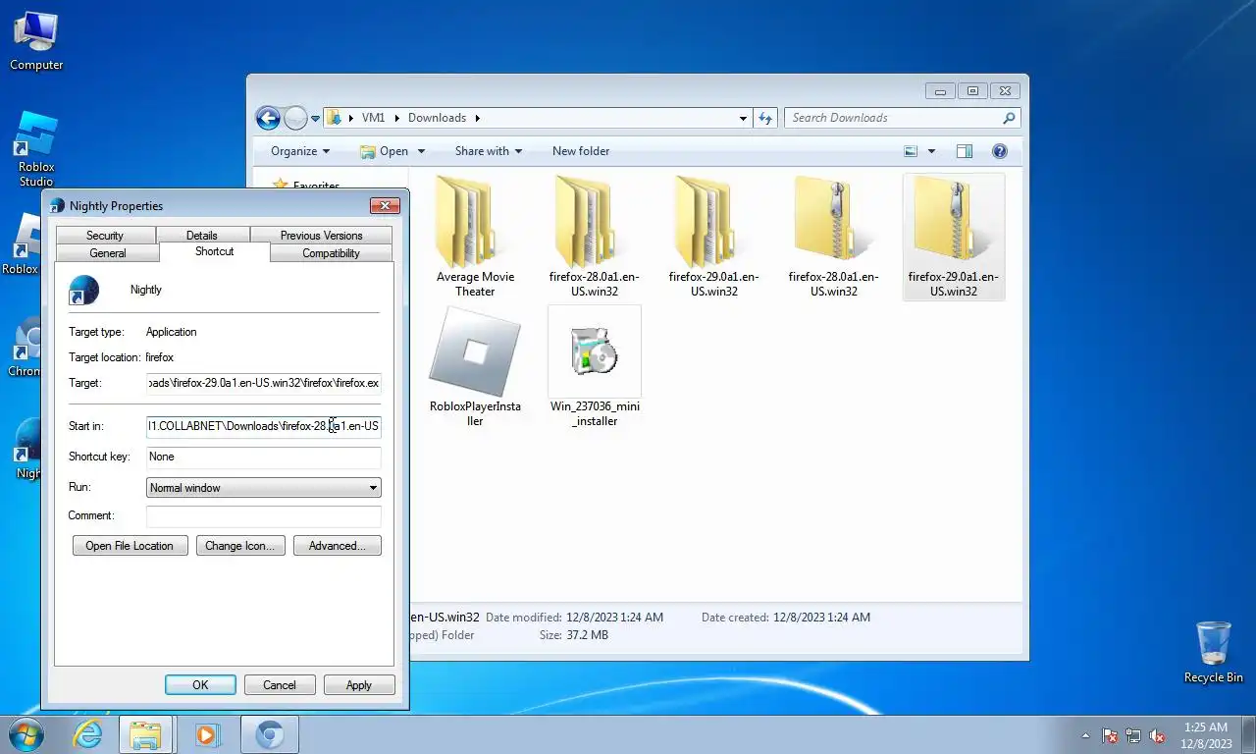The width and height of the screenshot is (1256, 754).
Task: Click Downloads in the address breadcrumb
Action: [437, 118]
